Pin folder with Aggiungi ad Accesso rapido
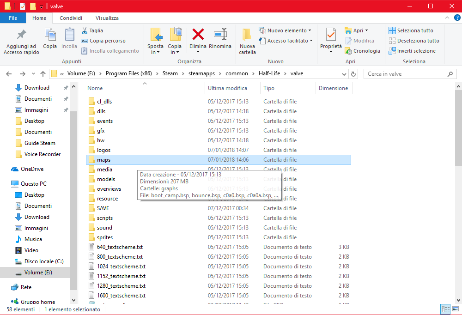Screen dimensions: 462x315 (x=21, y=42)
